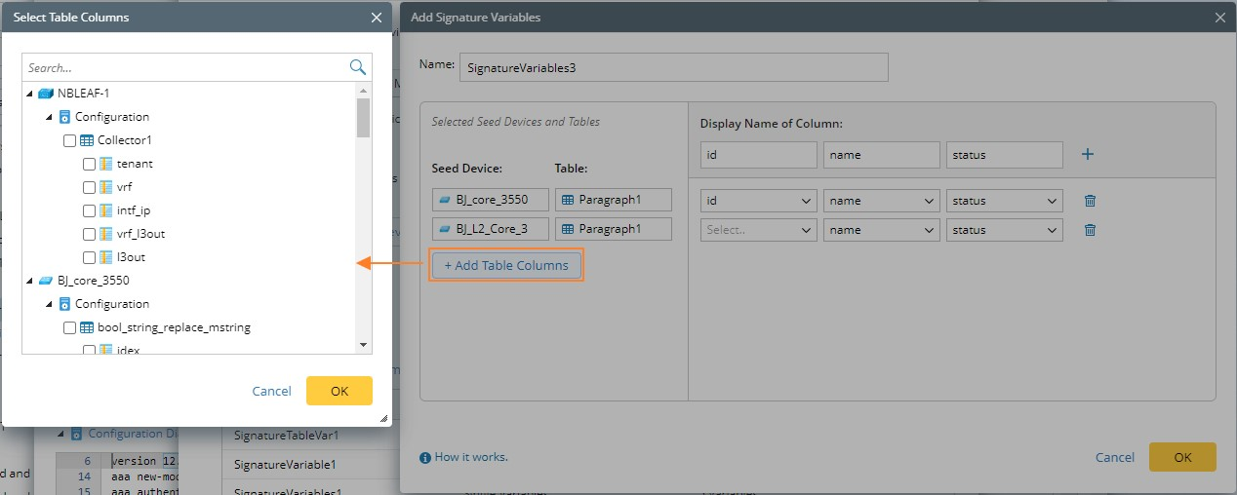Open the id dropdown in first row

click(x=758, y=201)
